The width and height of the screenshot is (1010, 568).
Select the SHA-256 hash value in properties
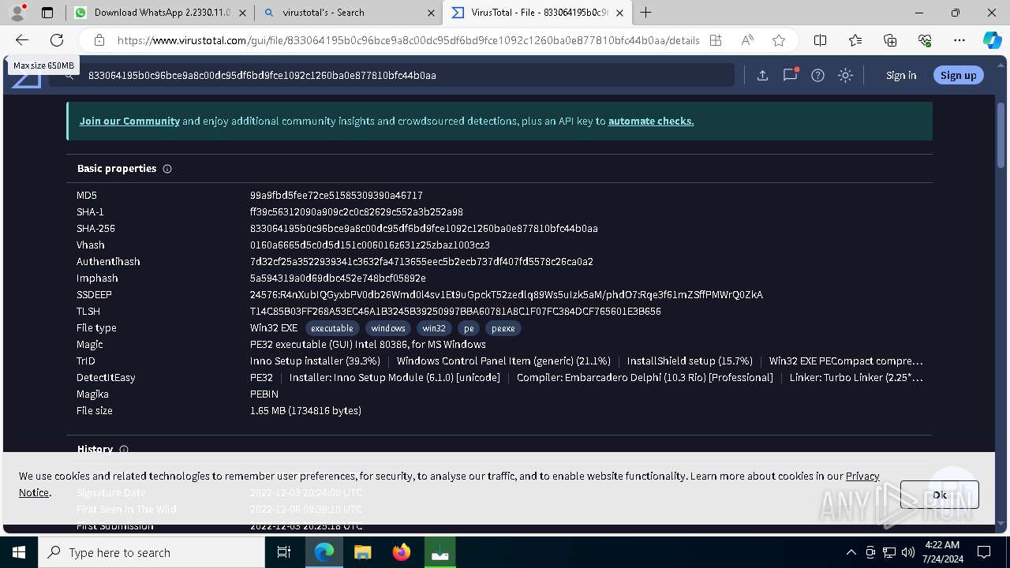[x=424, y=229]
